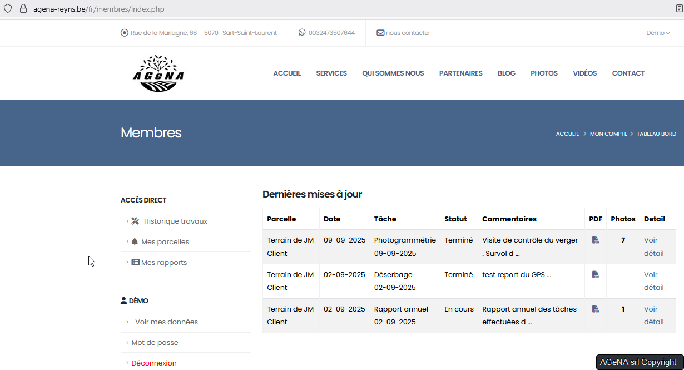The image size is (684, 370).
Task: Select the SERVICES menu item
Action: point(331,73)
